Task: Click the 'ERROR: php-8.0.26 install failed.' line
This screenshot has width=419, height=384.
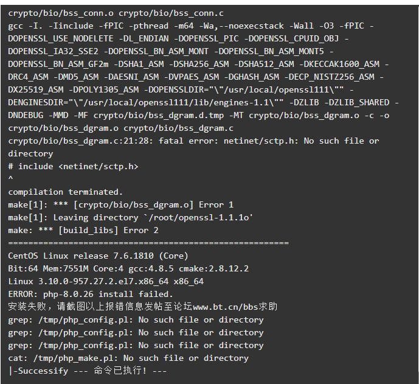Action: [x=91, y=295]
